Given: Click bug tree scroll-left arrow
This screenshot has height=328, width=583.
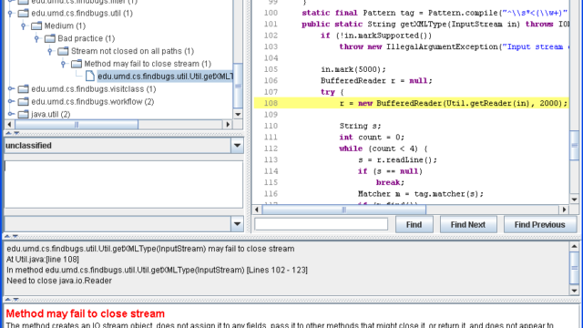Looking at the screenshot, I should pos(9,125).
